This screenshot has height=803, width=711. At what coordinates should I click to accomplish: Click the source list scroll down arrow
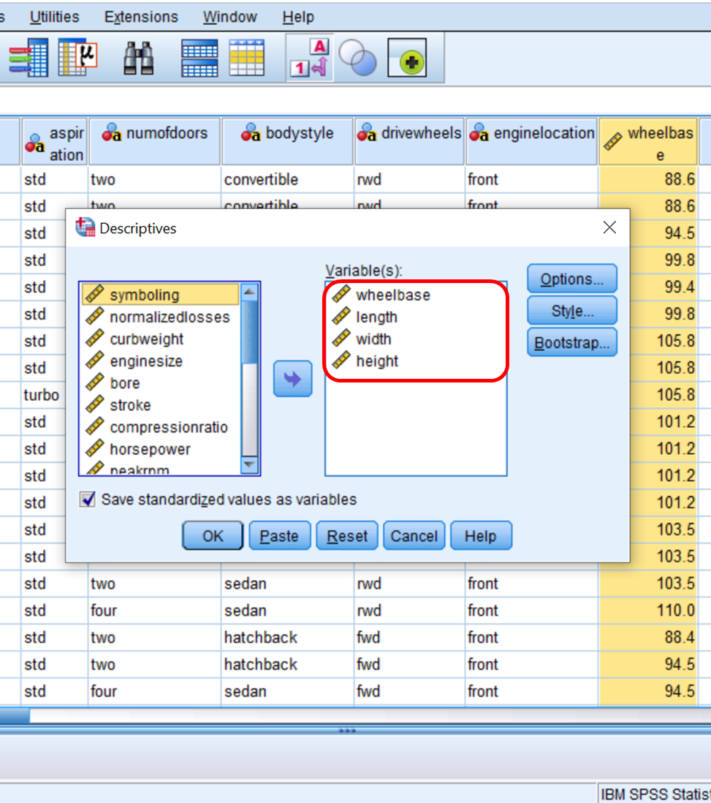(249, 465)
